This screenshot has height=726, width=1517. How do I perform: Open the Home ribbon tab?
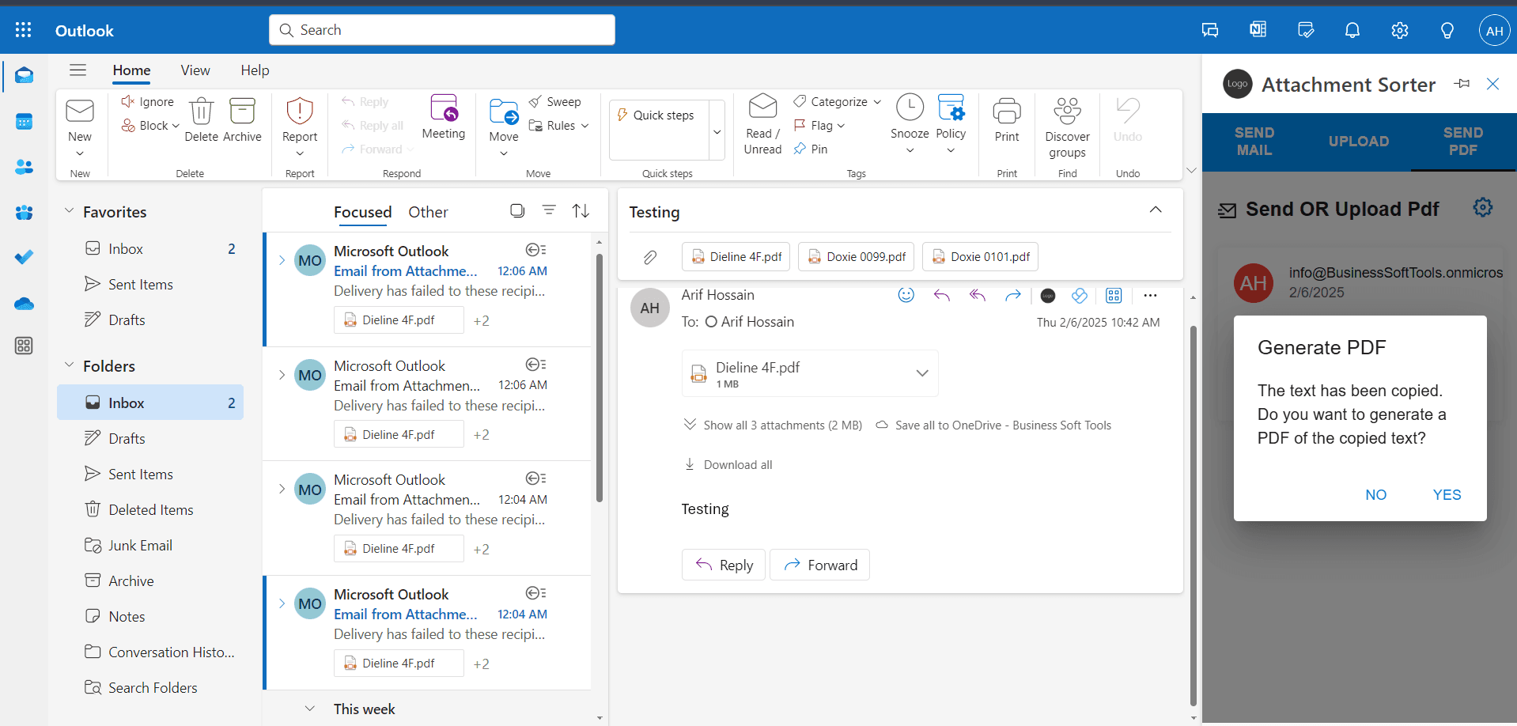pos(131,70)
